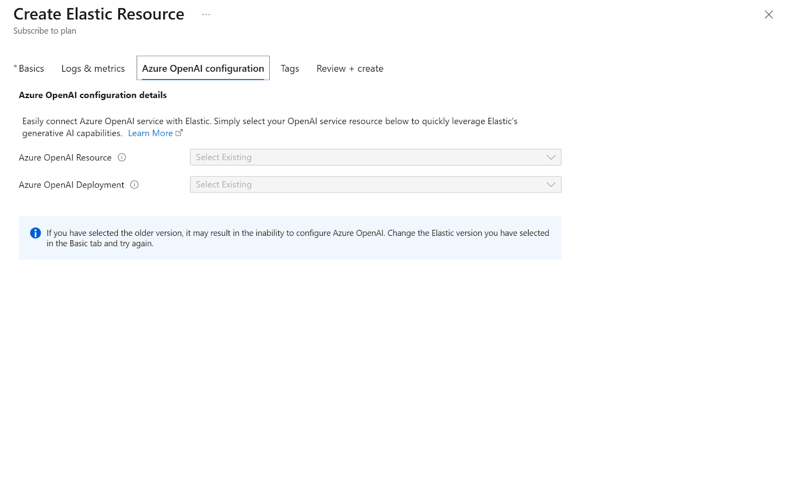792x489 pixels.
Task: Select the Azure OpenAI configuration tab
Action: (203, 68)
